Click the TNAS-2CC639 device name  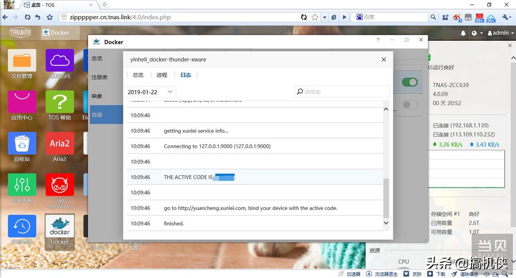[x=450, y=85]
